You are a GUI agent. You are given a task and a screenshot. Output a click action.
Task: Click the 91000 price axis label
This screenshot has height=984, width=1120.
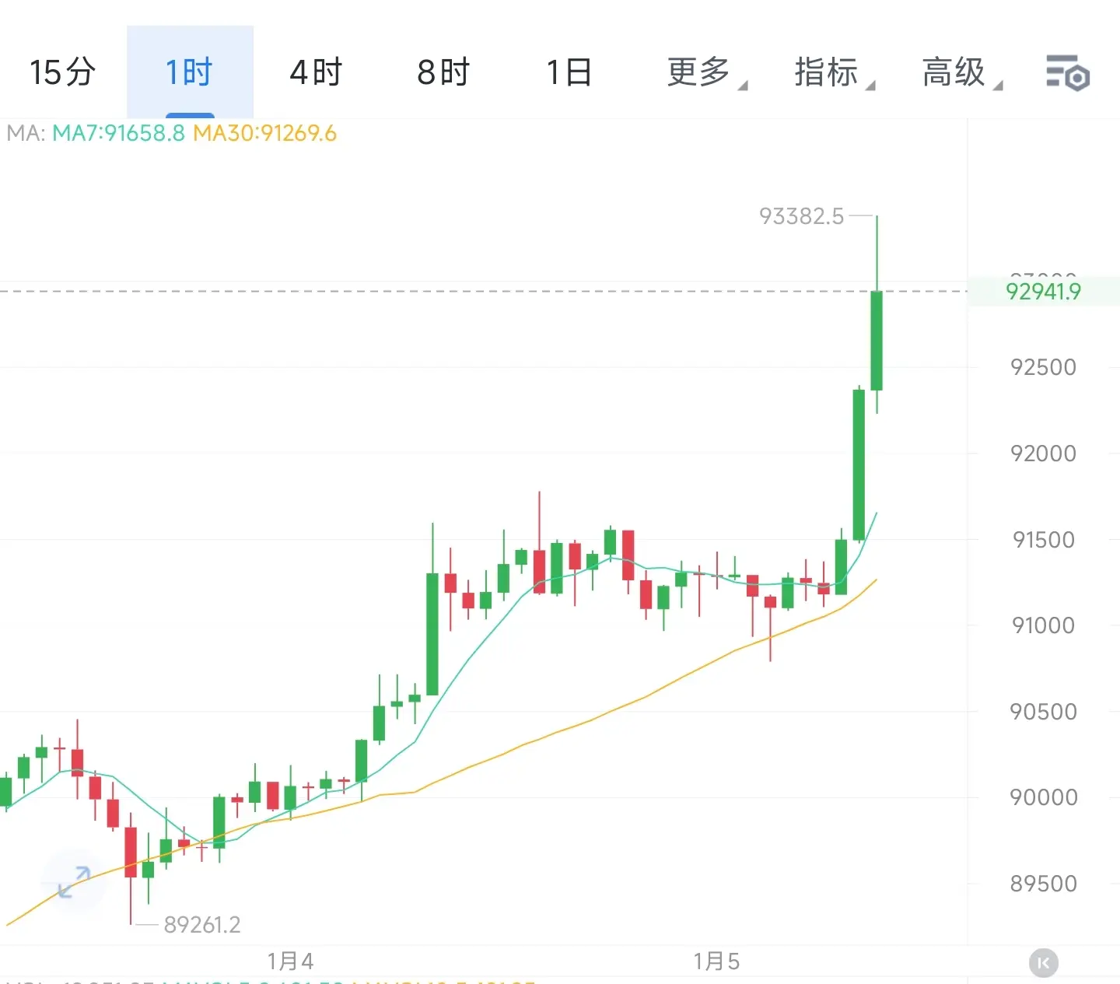pos(1043,625)
